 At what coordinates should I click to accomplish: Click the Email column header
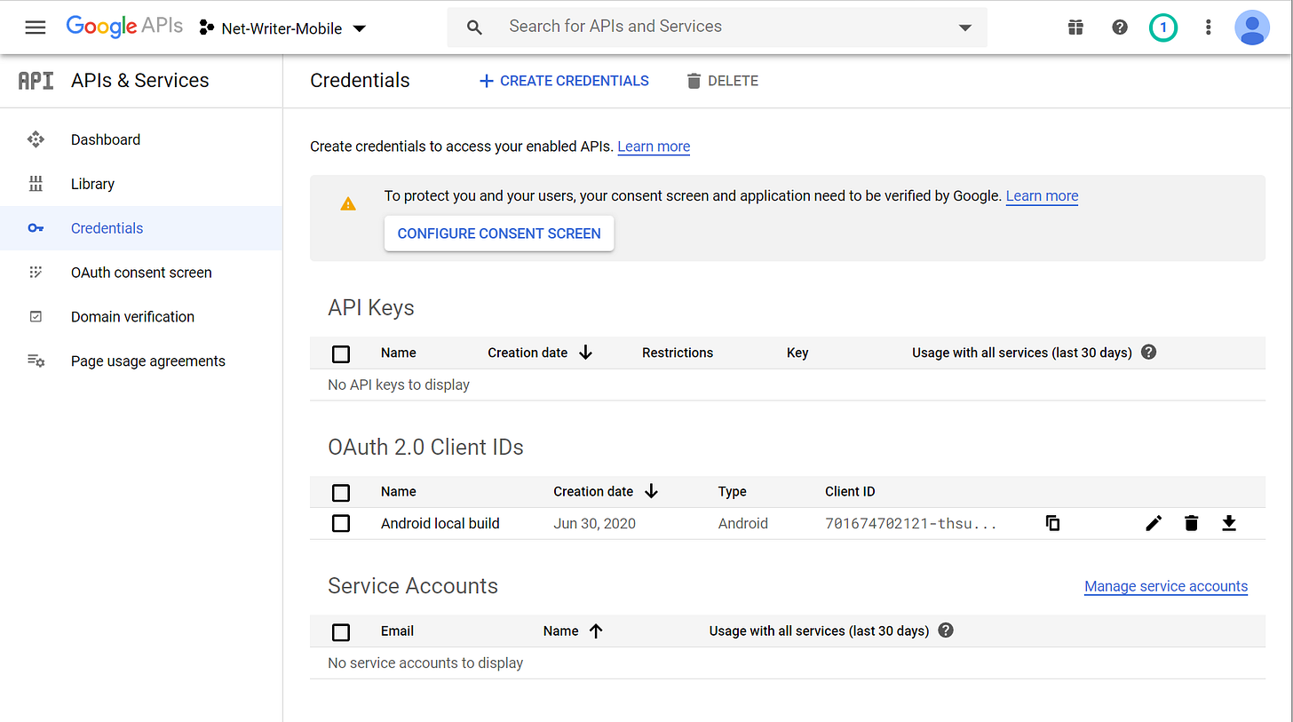[397, 631]
